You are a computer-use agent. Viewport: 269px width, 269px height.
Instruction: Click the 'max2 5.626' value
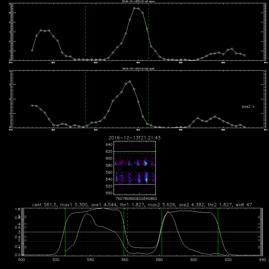coord(161,205)
